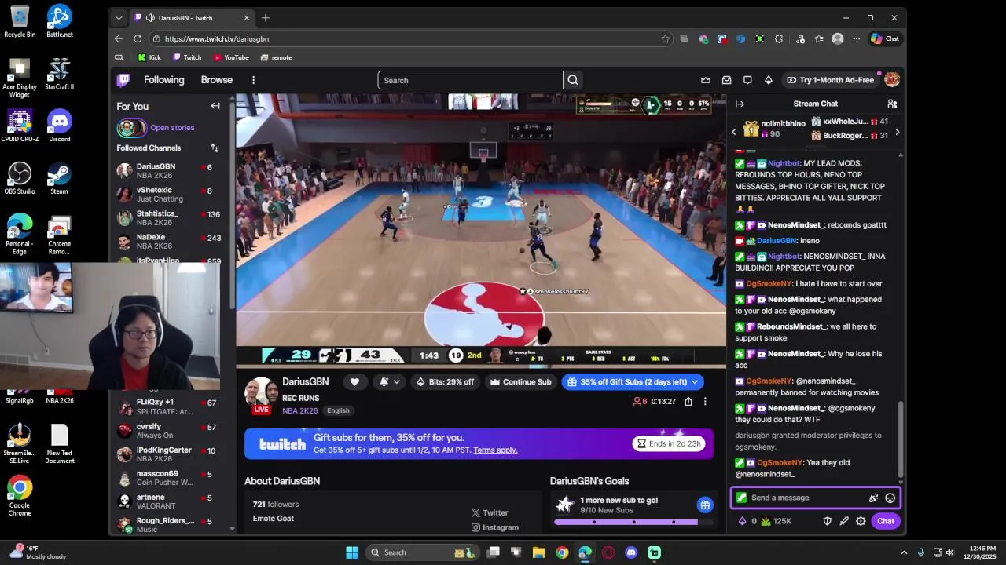Open the YouTube bookmark
Screen dimensions: 1006x565
(x=231, y=57)
